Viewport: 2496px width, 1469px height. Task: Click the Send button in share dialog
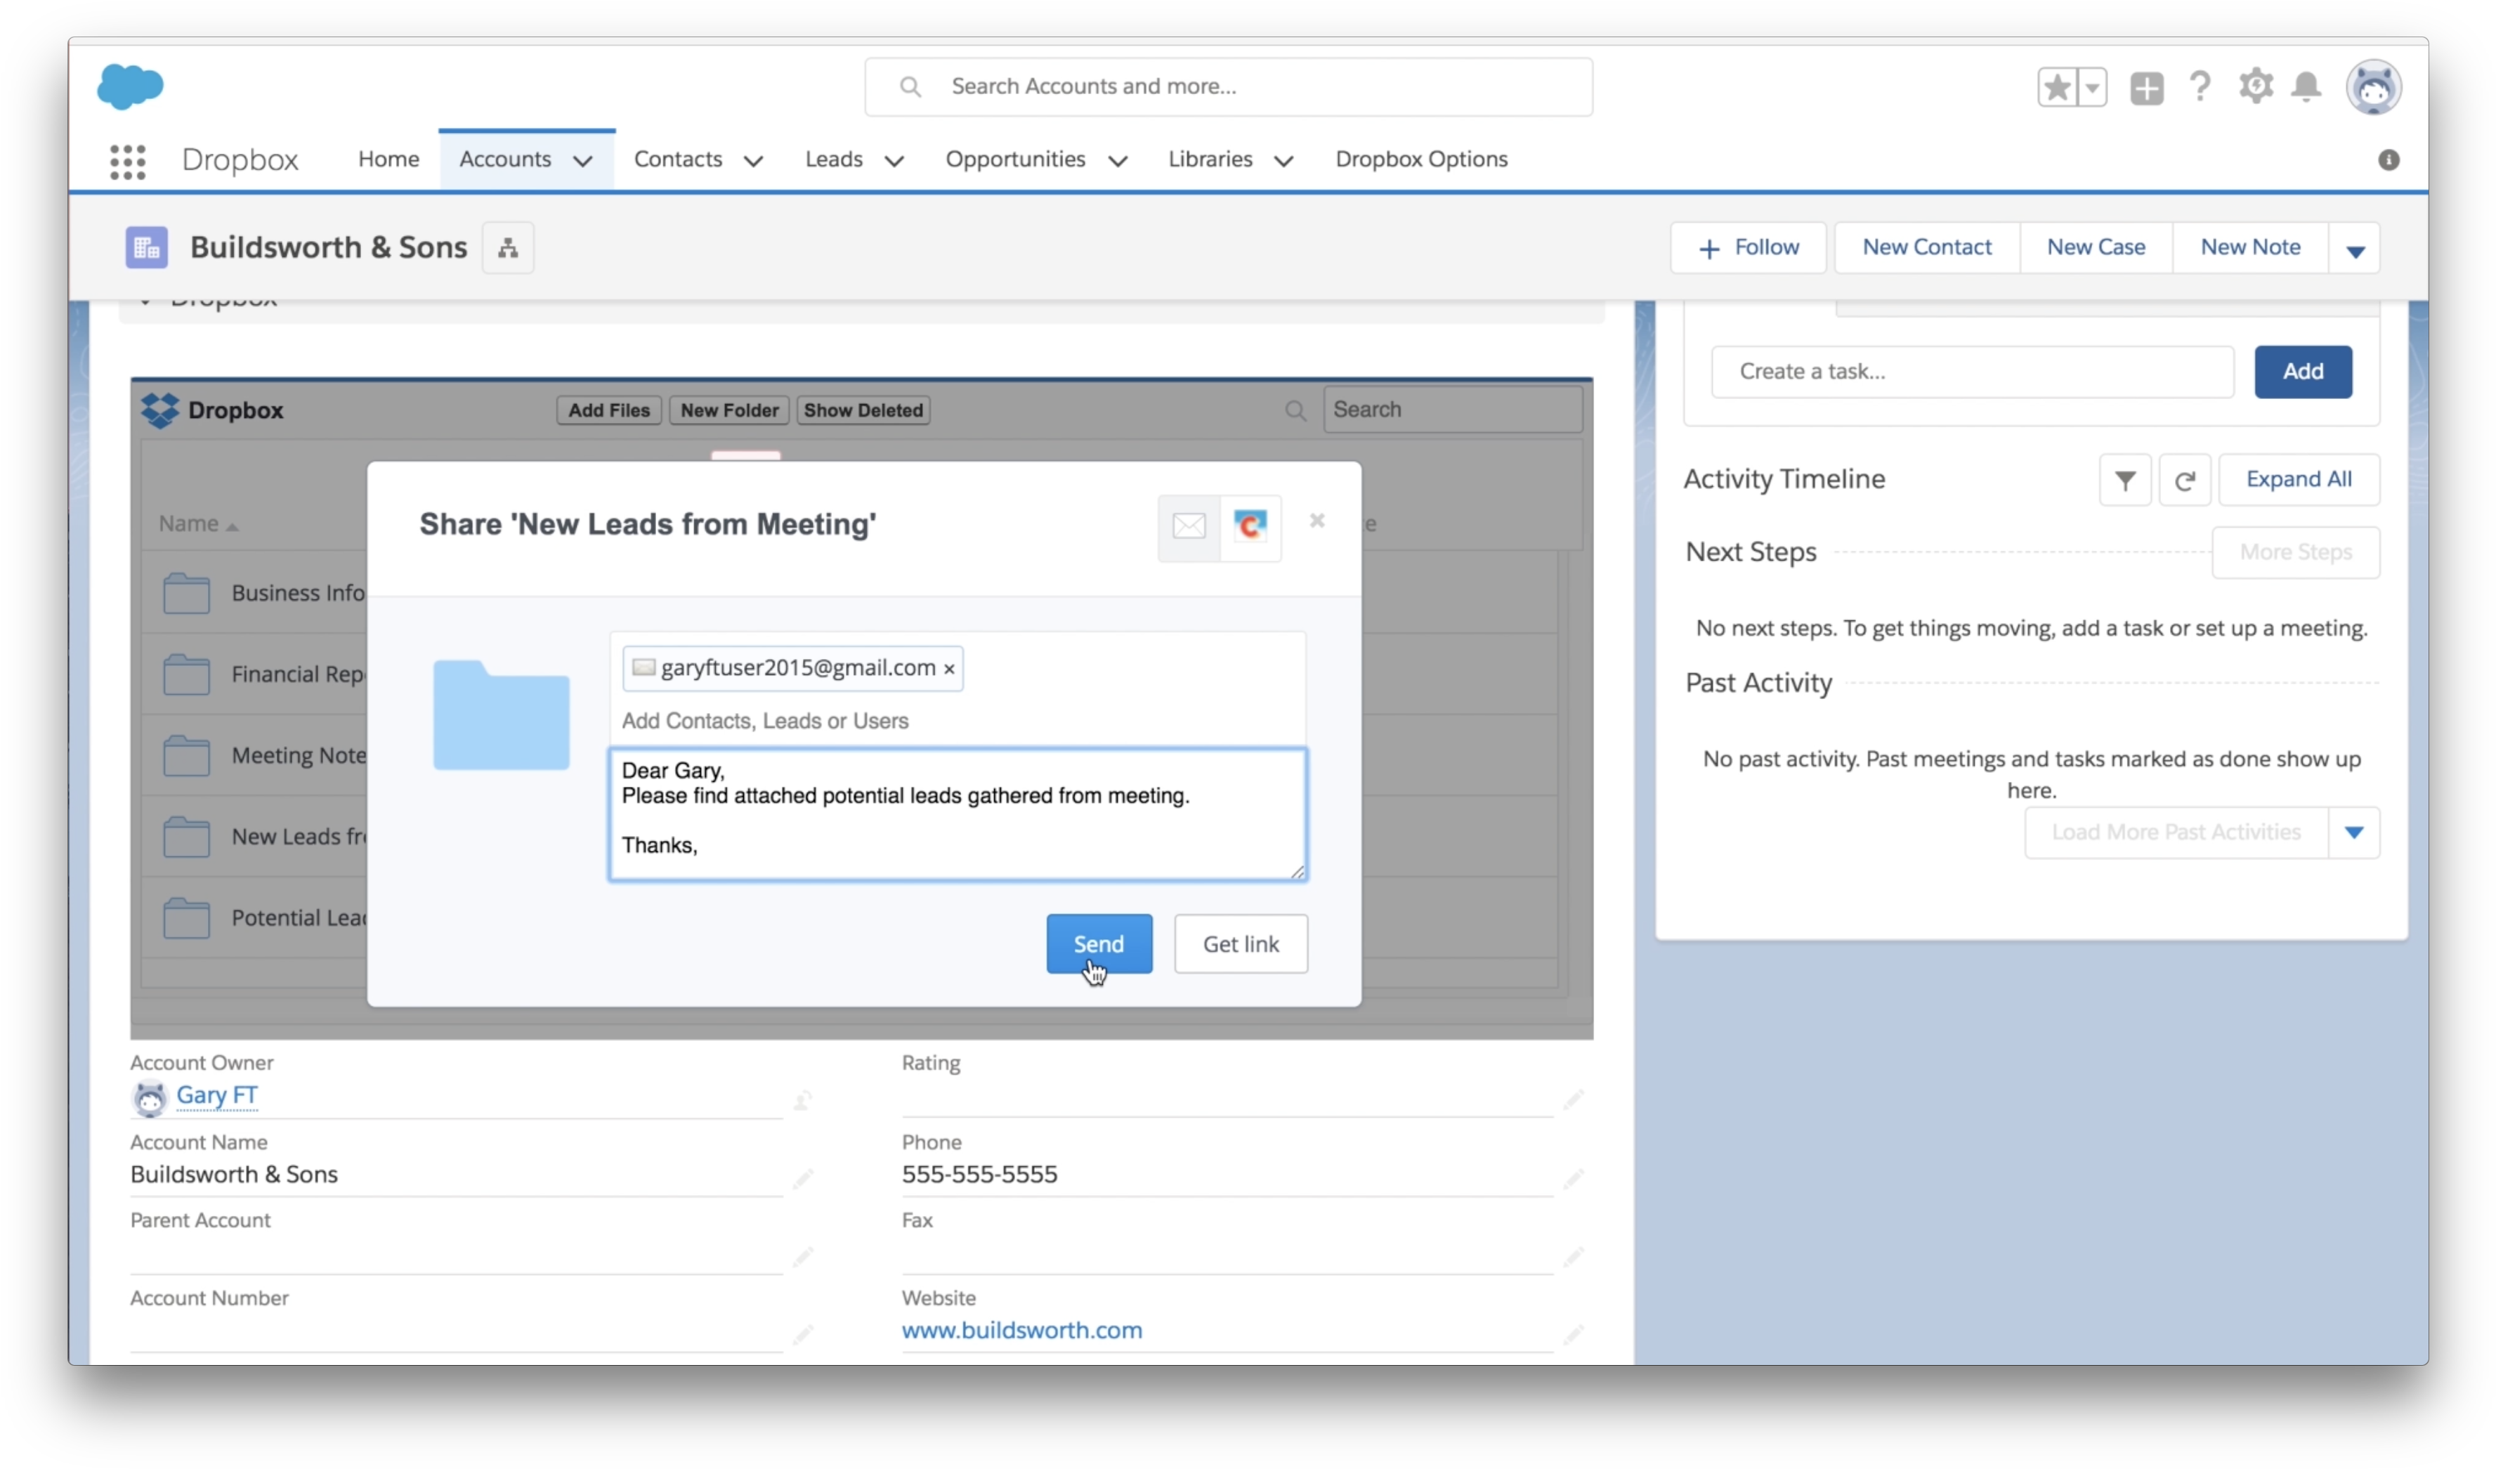pos(1099,944)
